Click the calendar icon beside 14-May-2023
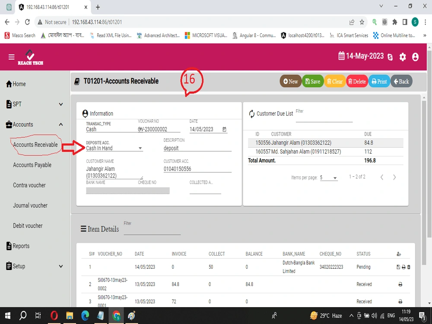Screen dimensions: 432x324 341,56
